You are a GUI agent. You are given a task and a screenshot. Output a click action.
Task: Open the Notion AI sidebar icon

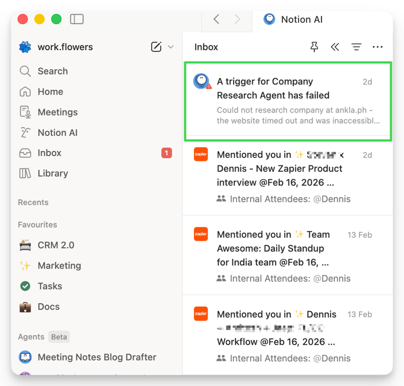pyautogui.click(x=55, y=132)
